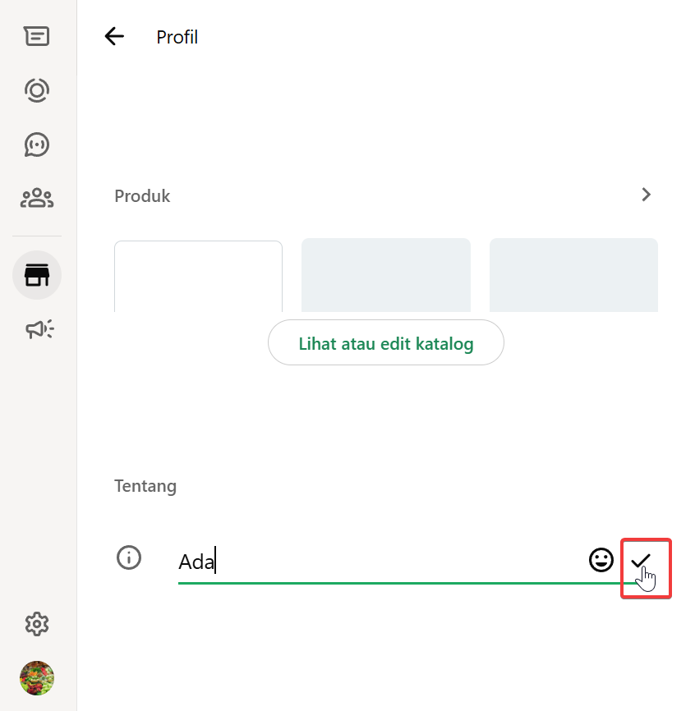Select the first product thumbnail
Screen dimensions: 695x711
point(198,277)
